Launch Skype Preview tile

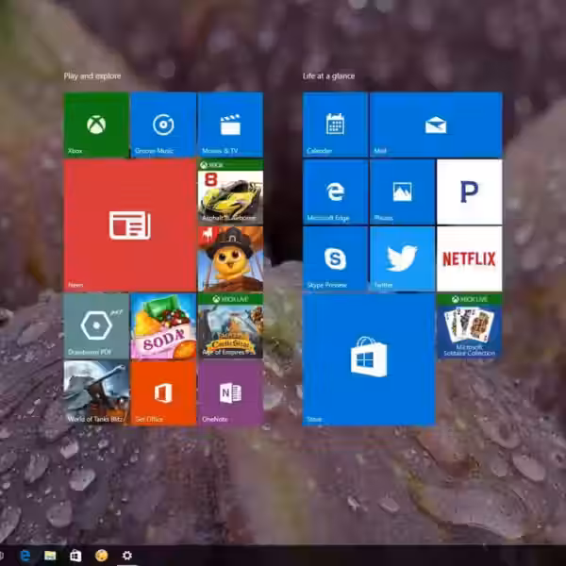335,258
